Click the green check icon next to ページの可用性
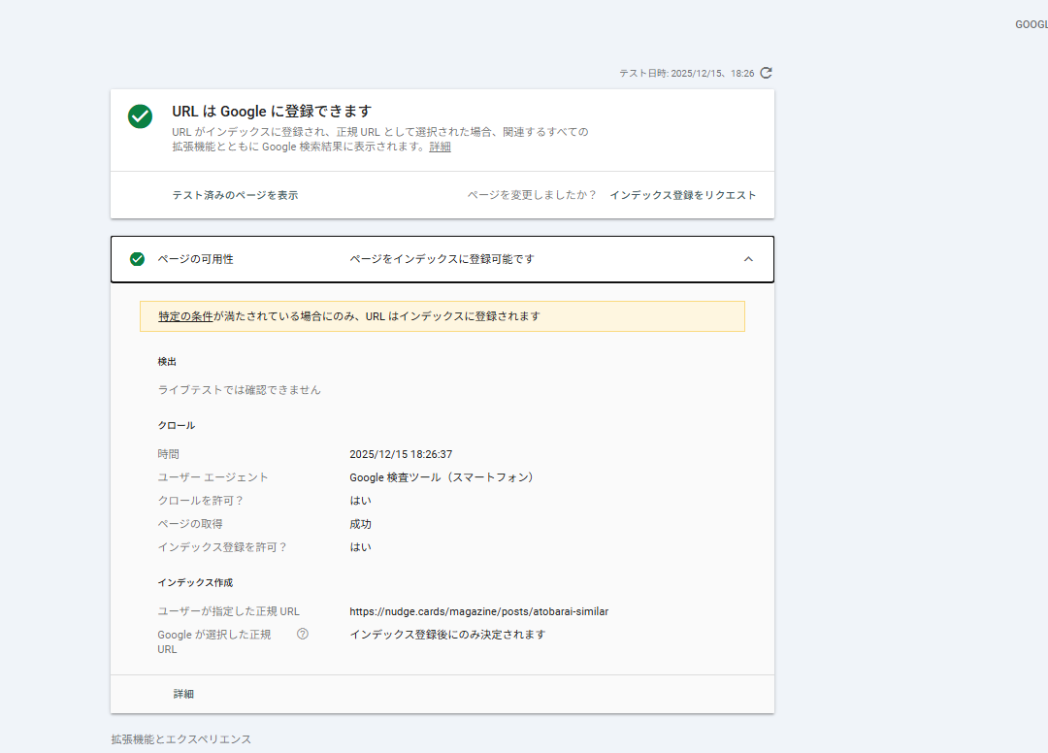The image size is (1048, 753). 137,259
